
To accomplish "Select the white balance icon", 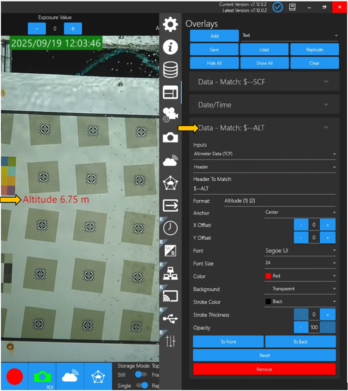I will 171,251.
